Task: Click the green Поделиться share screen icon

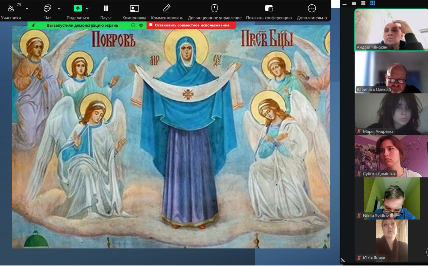Action: point(78,9)
